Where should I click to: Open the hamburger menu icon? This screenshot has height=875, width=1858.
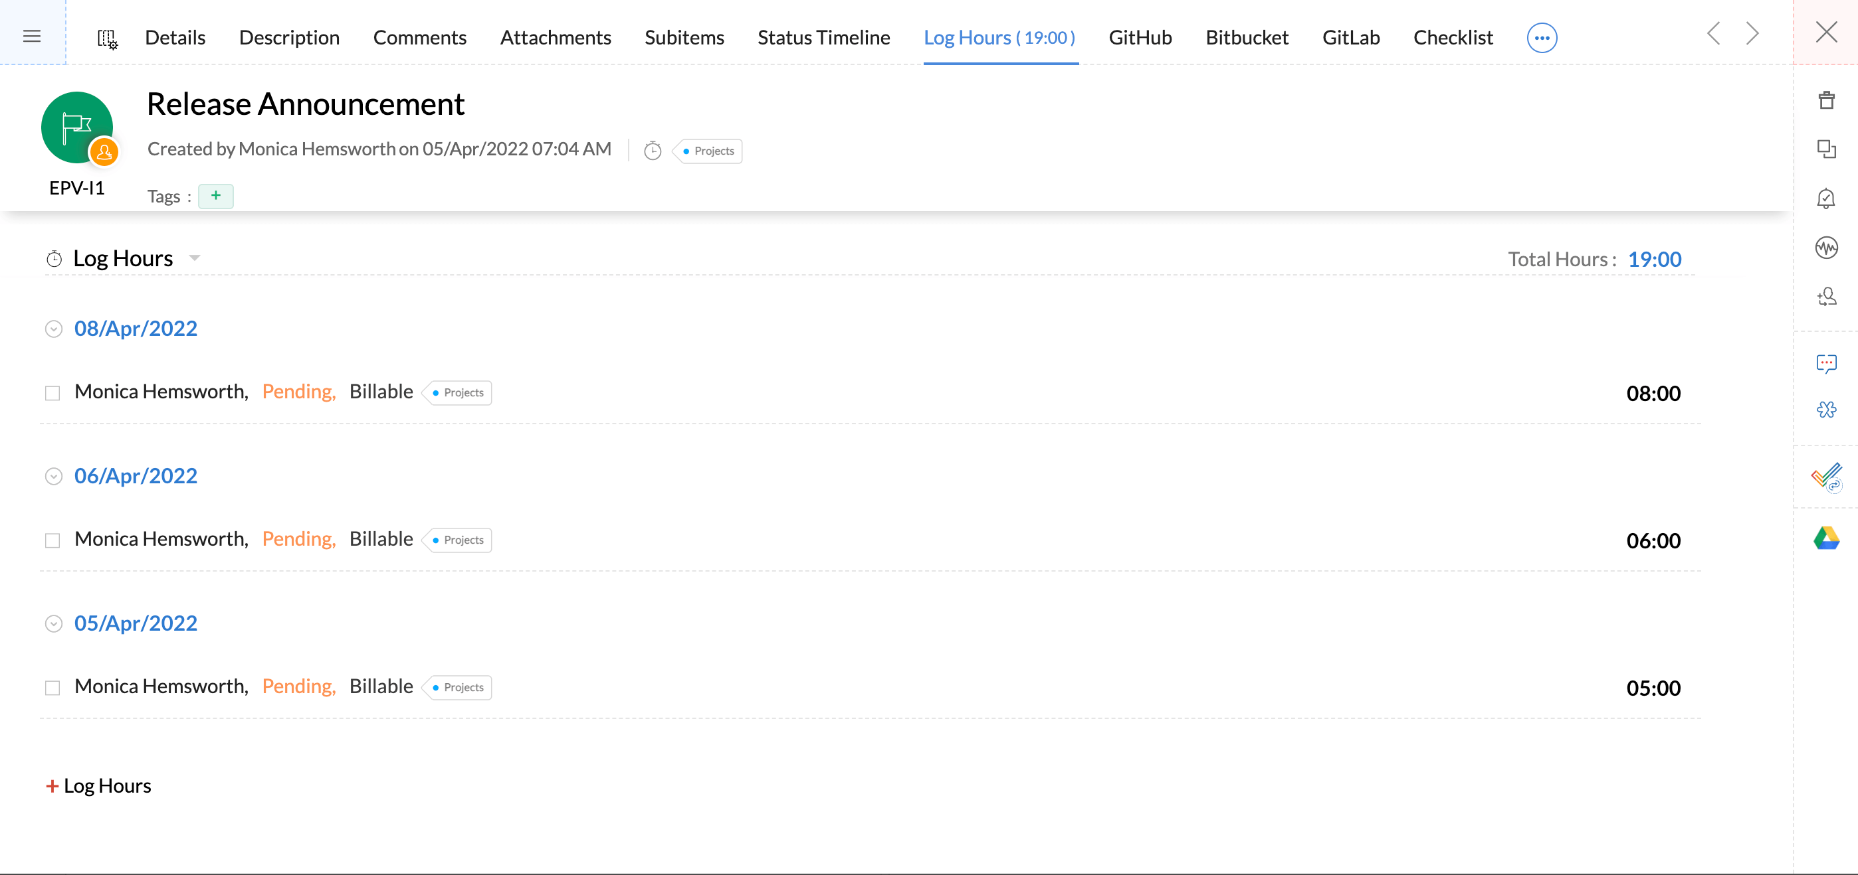pyautogui.click(x=32, y=36)
